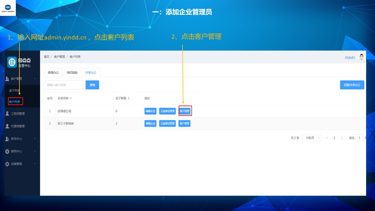Click the 费用中心 yen icon
The width and height of the screenshot is (375, 211).
(7, 152)
